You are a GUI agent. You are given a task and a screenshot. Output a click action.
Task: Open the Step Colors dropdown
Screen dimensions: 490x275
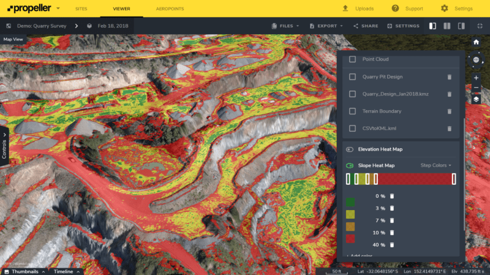(x=435, y=165)
